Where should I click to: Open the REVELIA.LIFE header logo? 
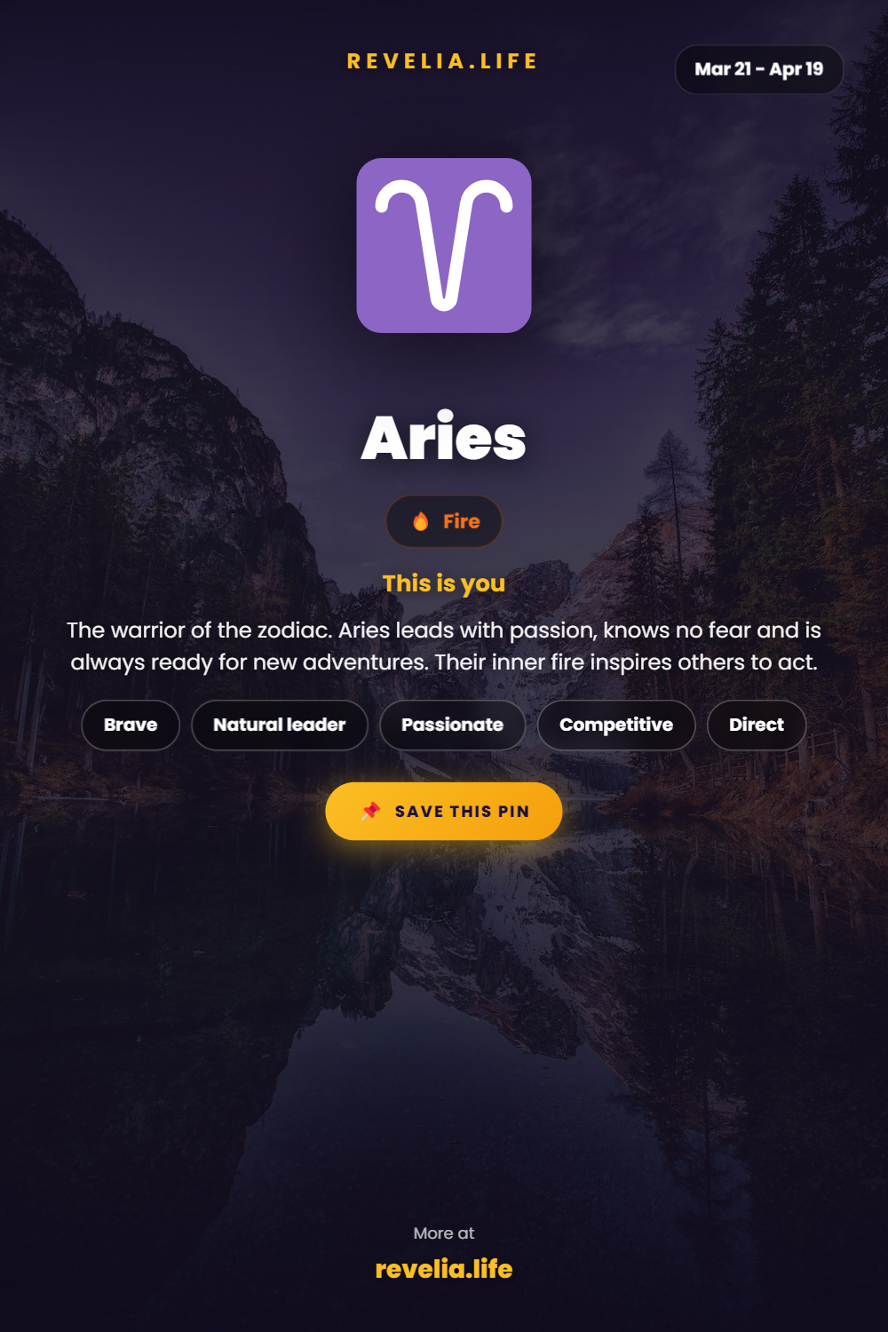tap(443, 61)
